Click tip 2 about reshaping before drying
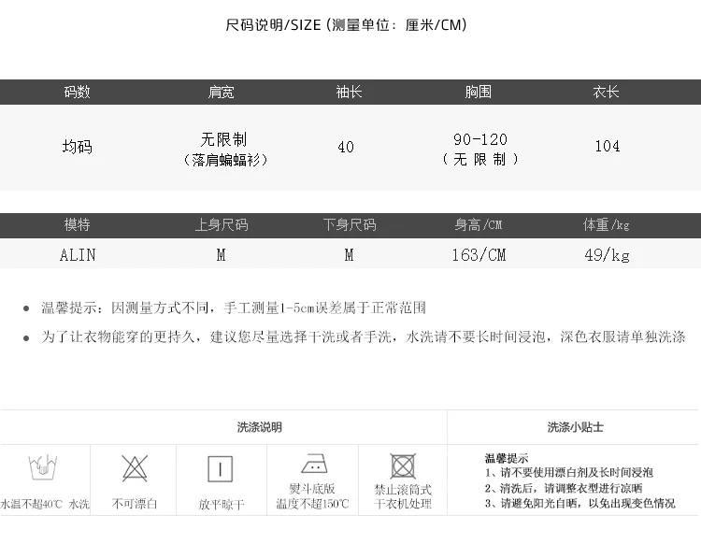Viewport: 701px width, 544px height. pyautogui.click(x=564, y=488)
